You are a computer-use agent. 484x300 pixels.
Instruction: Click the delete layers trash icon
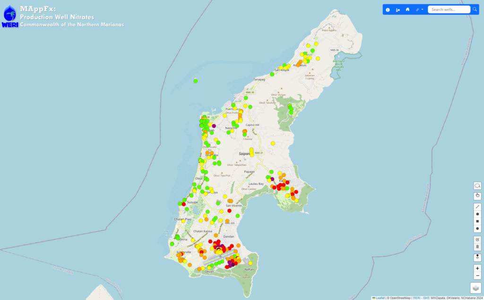(477, 247)
